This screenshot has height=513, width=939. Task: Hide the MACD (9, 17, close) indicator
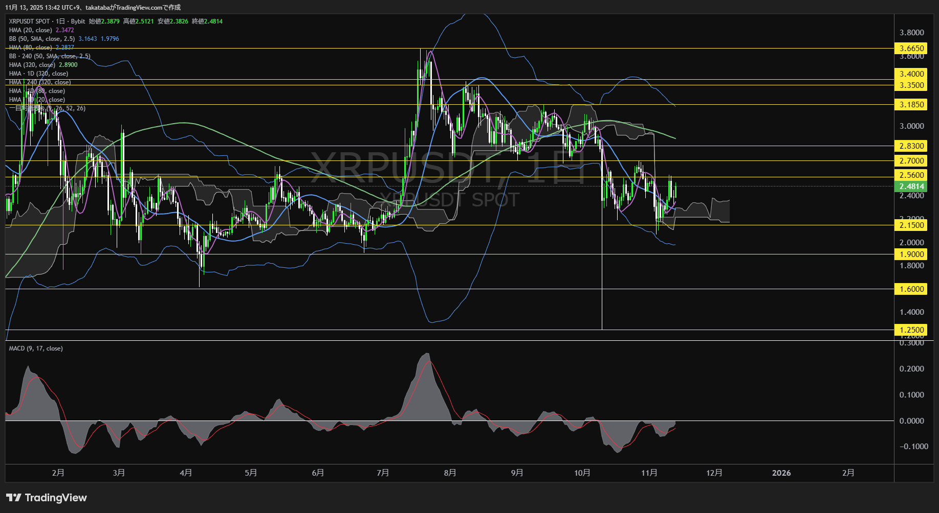pos(35,348)
